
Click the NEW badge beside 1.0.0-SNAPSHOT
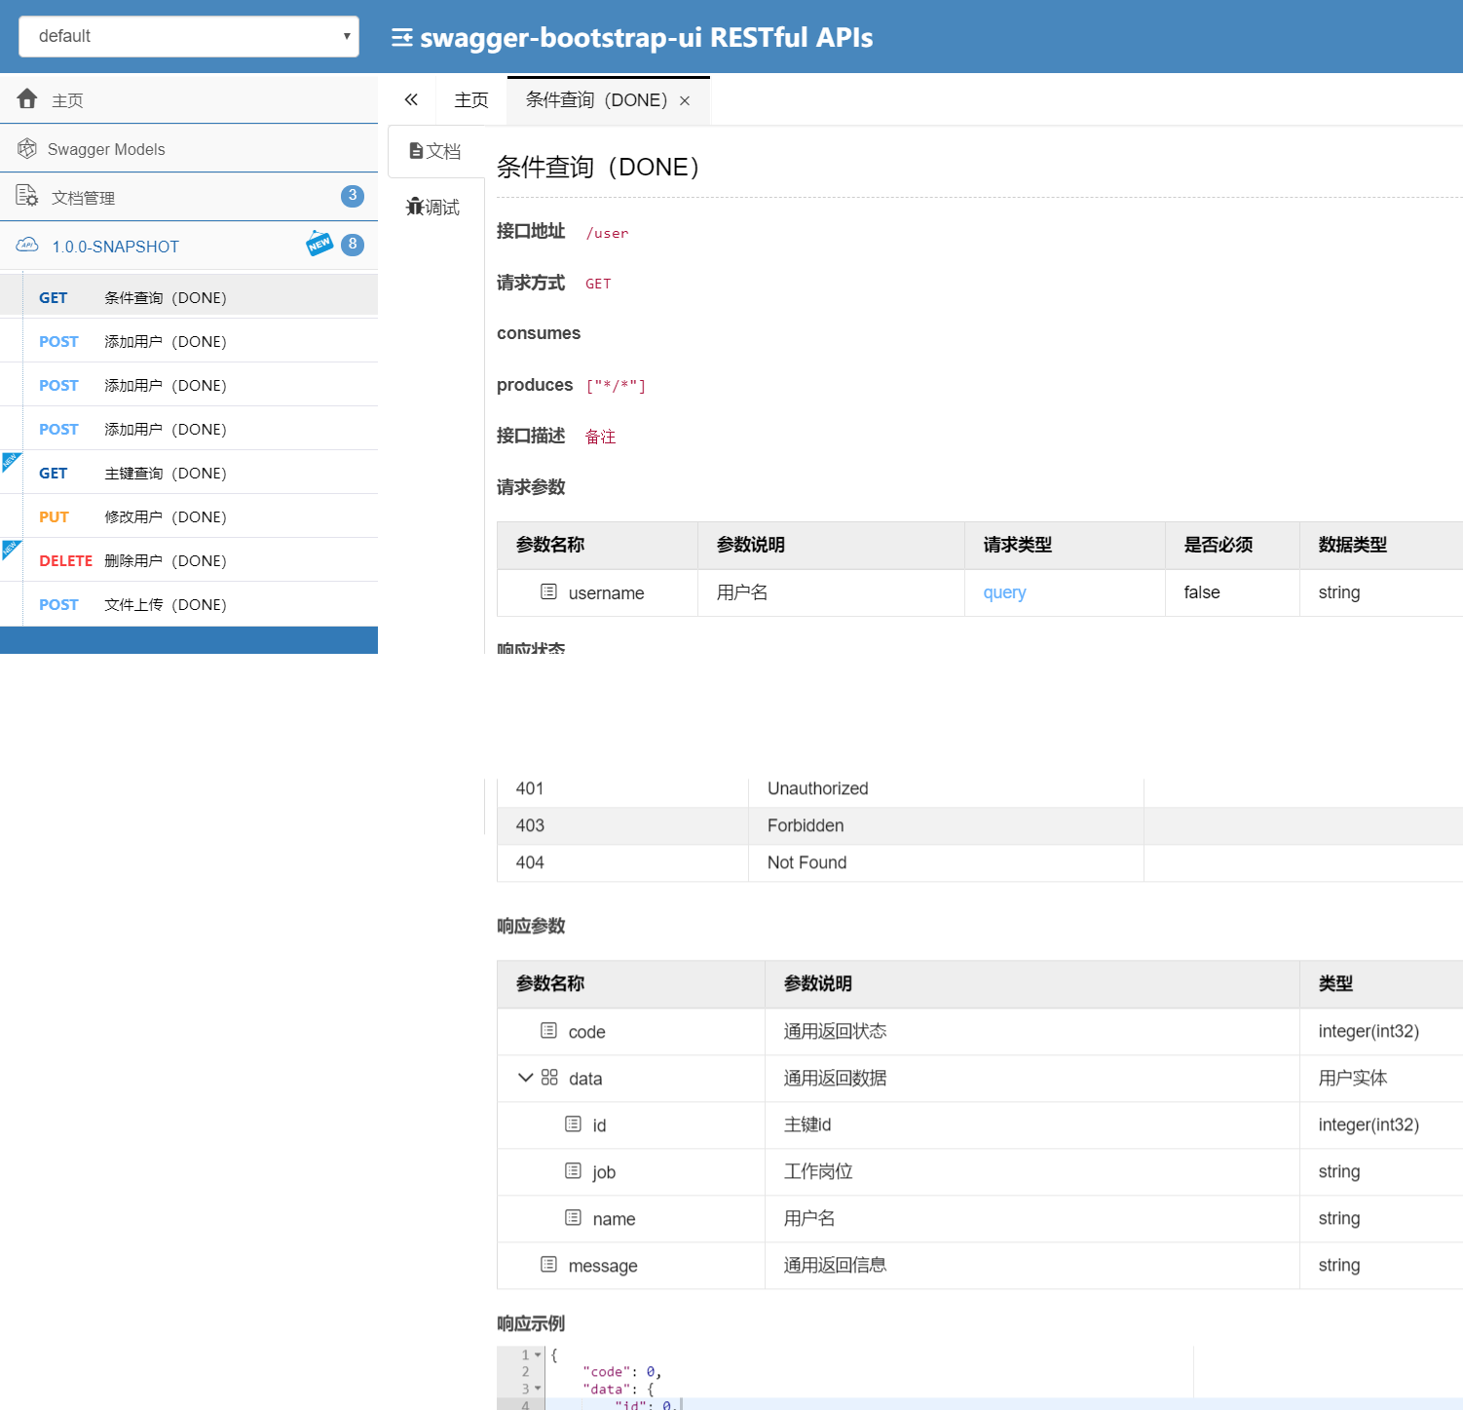tap(319, 244)
